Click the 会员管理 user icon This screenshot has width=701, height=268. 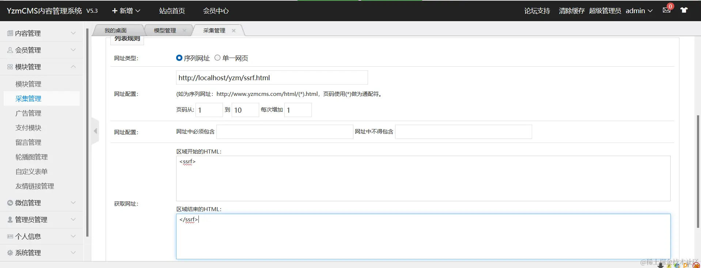[10, 50]
